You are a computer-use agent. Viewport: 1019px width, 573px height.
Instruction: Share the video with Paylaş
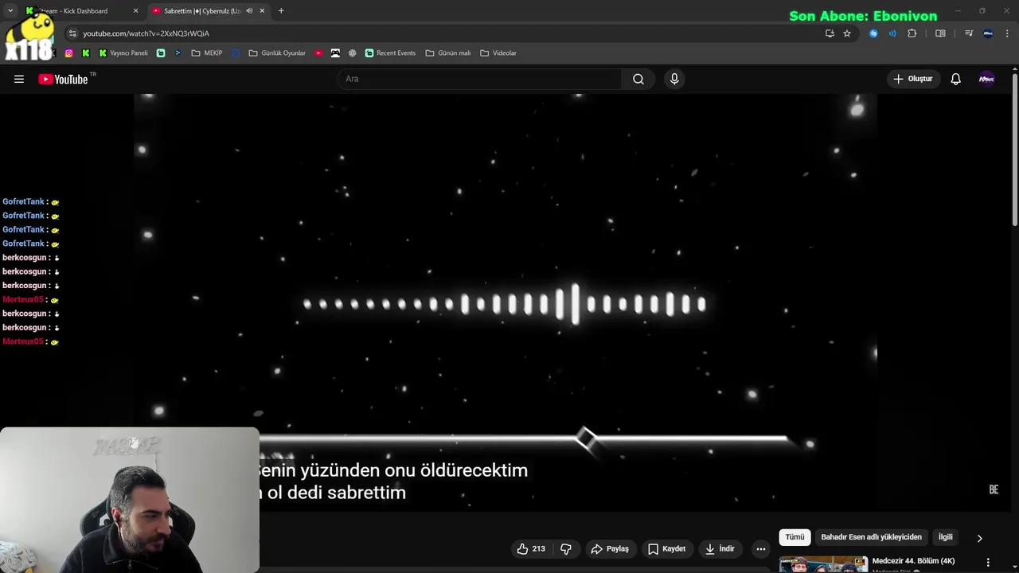click(x=610, y=548)
